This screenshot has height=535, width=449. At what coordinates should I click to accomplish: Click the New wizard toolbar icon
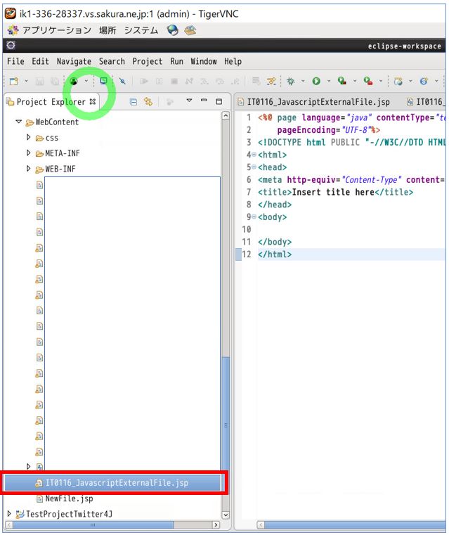click(x=14, y=82)
